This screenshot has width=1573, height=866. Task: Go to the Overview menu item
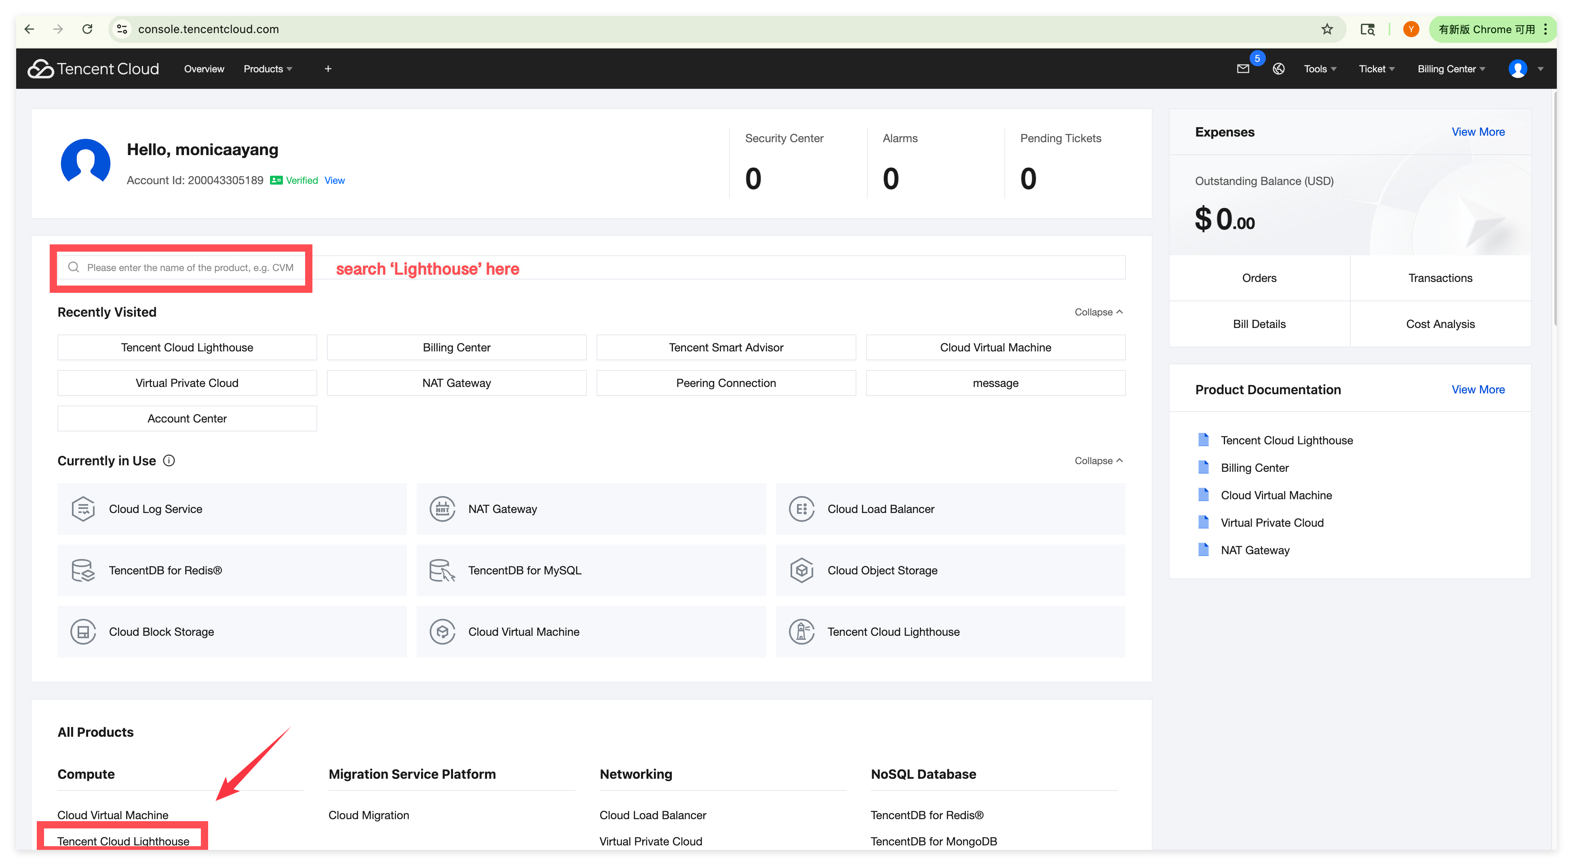[x=204, y=69]
